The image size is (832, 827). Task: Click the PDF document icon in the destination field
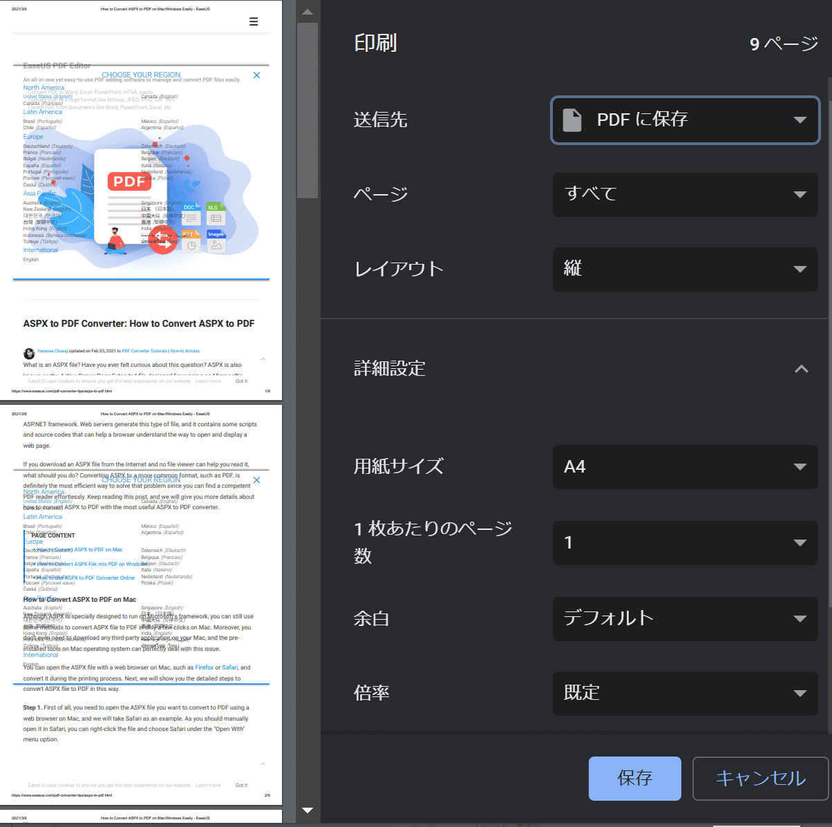click(572, 120)
